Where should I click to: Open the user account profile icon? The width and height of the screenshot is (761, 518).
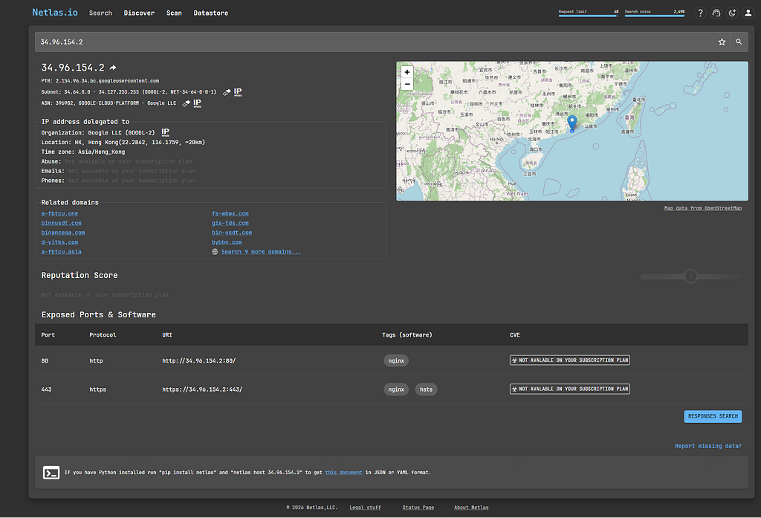pos(748,13)
